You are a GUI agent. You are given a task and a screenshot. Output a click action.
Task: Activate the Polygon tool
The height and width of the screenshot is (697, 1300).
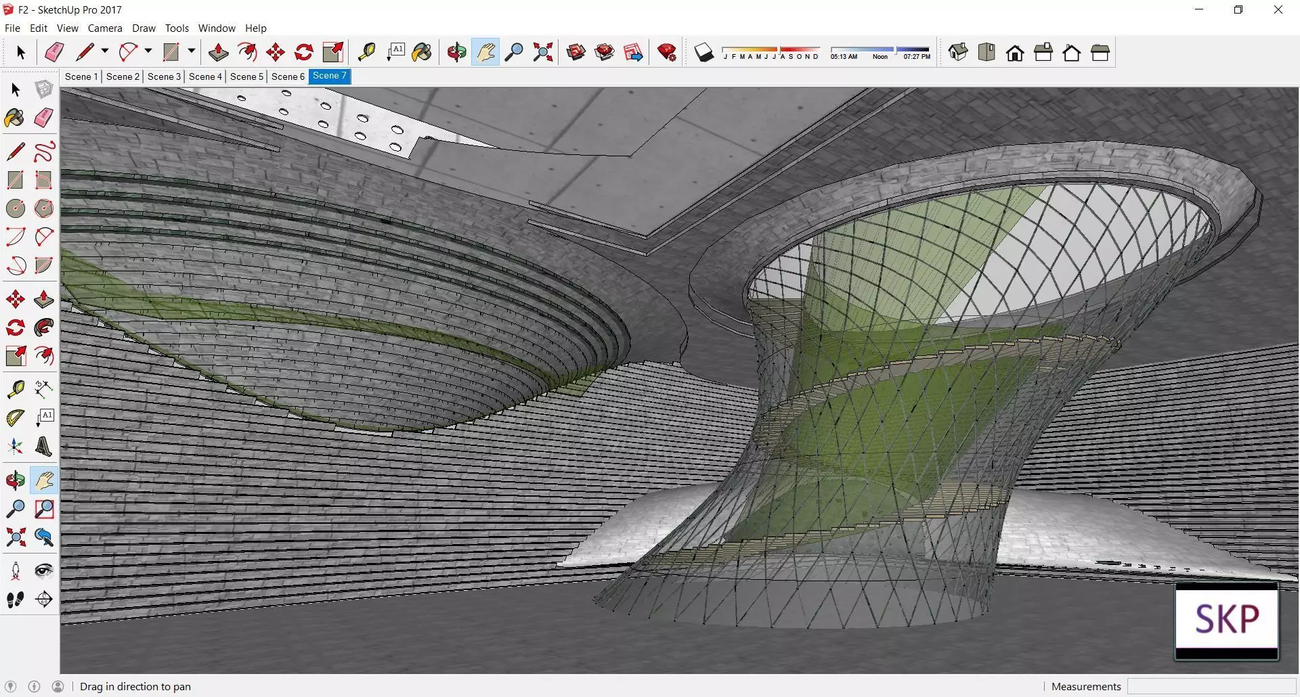coord(44,208)
